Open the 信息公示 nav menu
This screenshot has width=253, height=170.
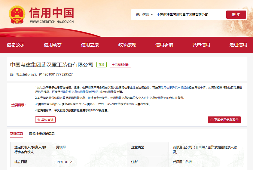pyautogui.click(x=16, y=45)
